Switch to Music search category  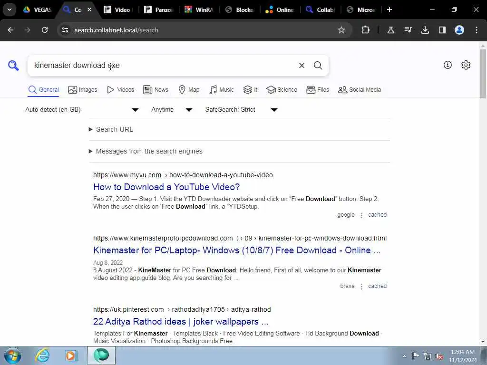[x=222, y=90]
